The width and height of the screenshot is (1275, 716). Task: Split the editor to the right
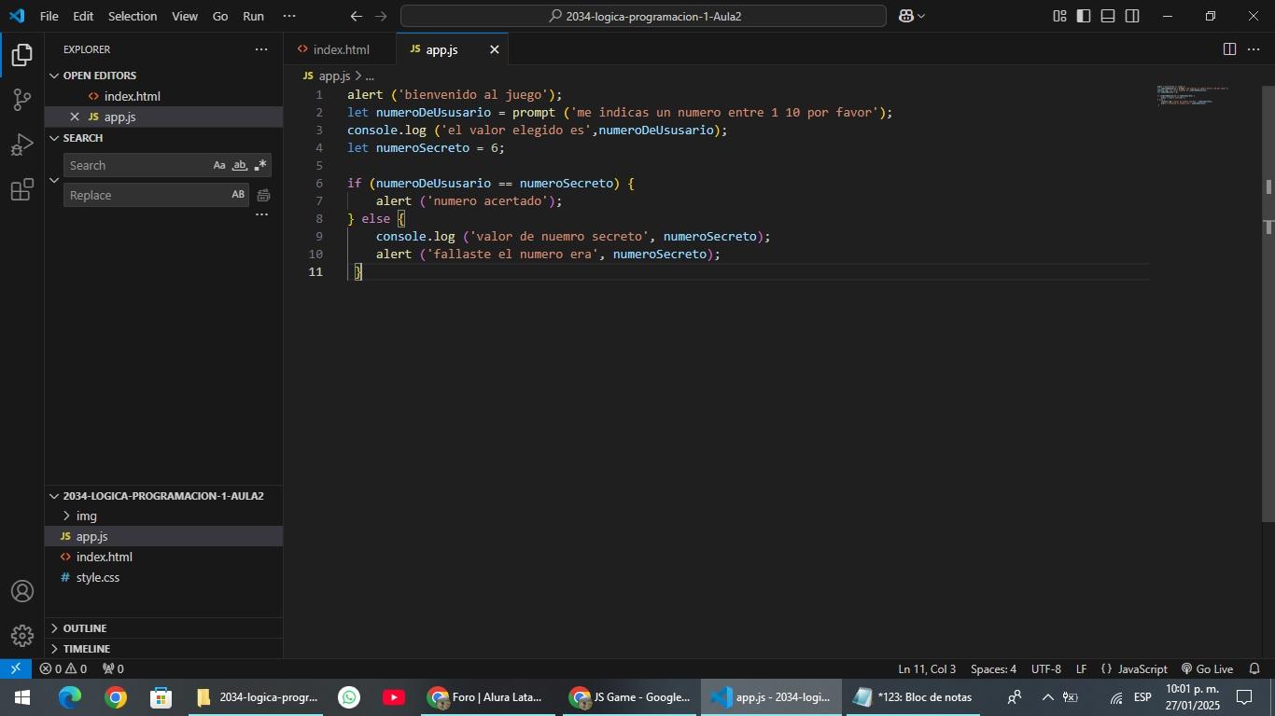tap(1229, 49)
